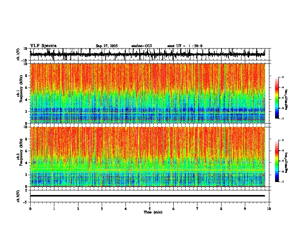Click the "ch.2 Frequency (kHz)" axis label
The image size is (303, 234).
(x=20, y=152)
